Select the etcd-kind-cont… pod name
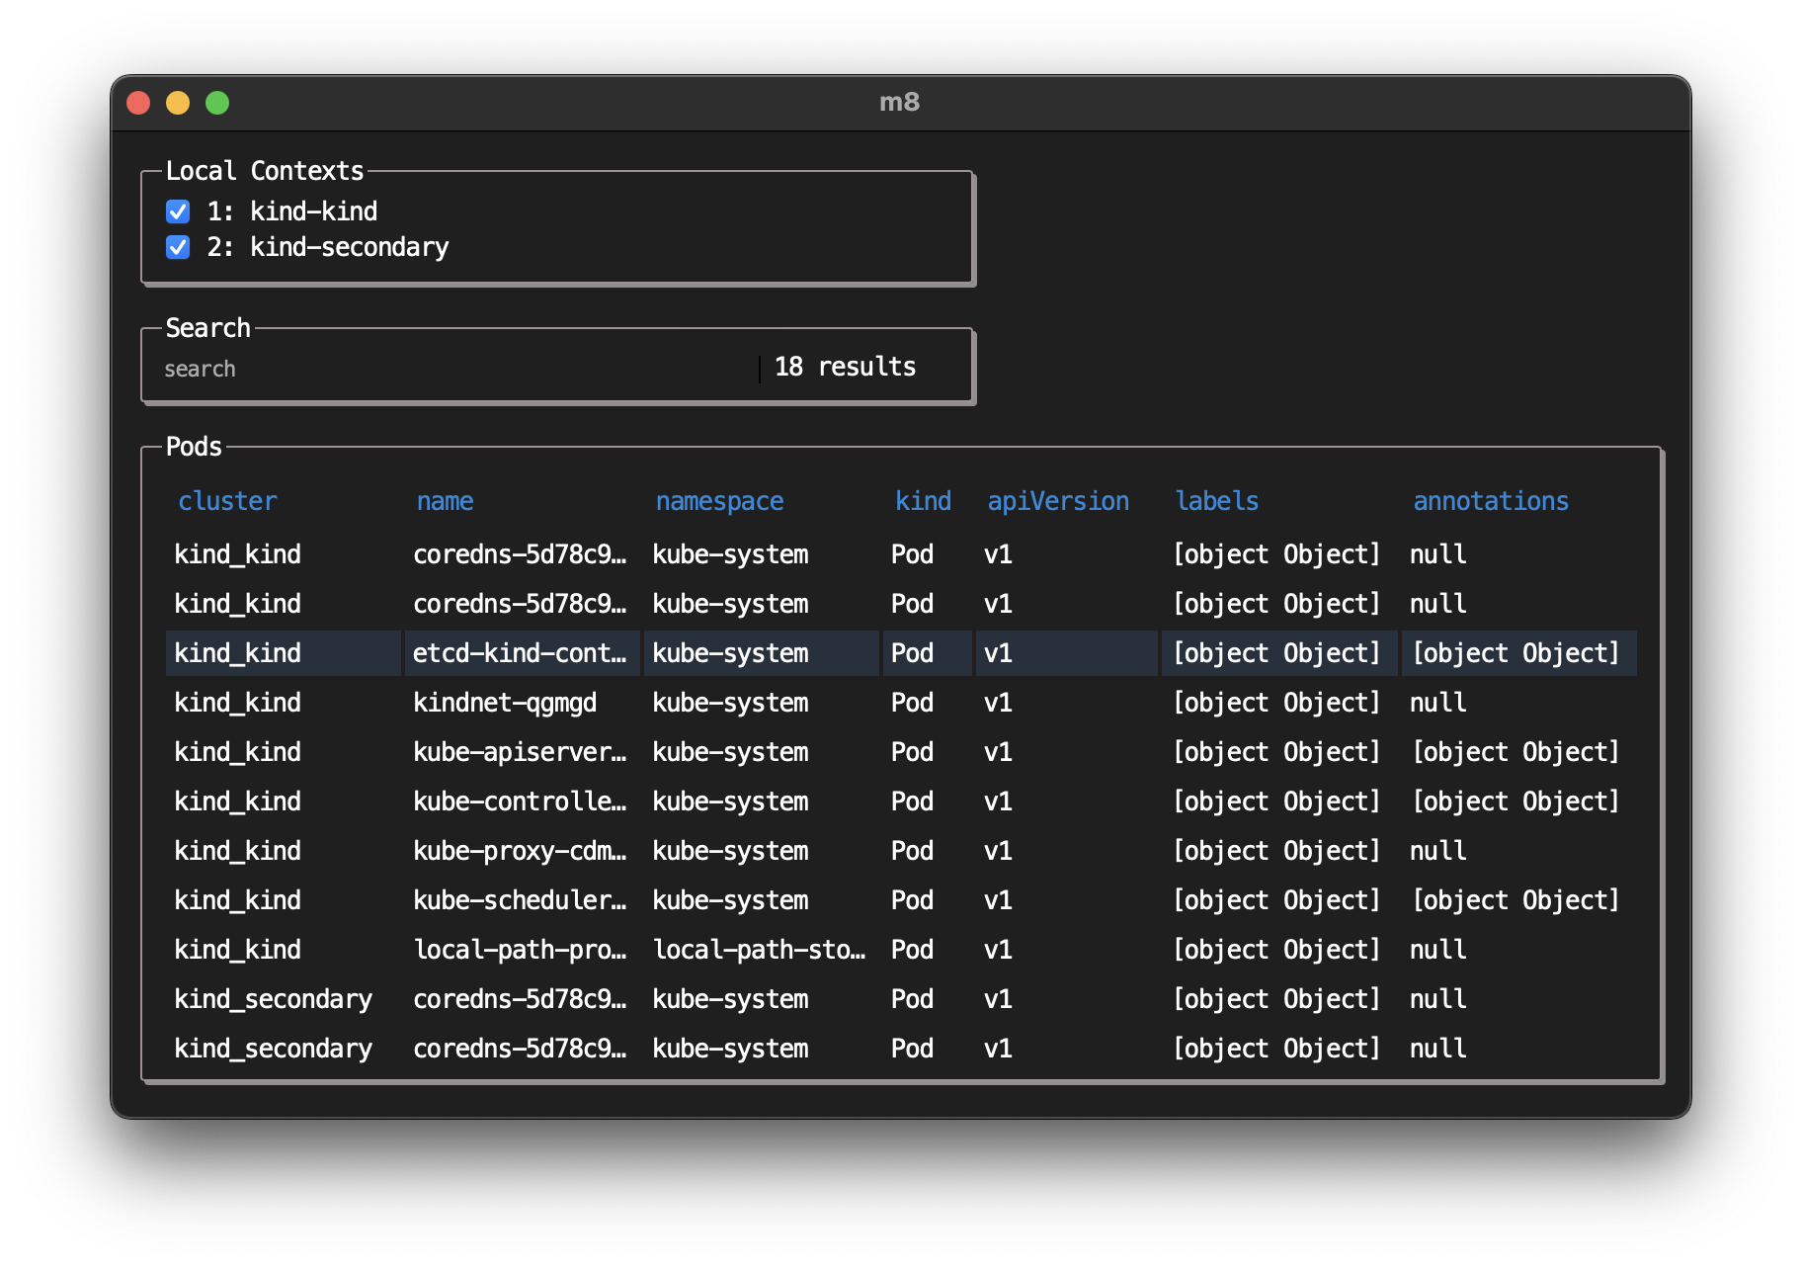The width and height of the screenshot is (1802, 1265). (x=520, y=653)
